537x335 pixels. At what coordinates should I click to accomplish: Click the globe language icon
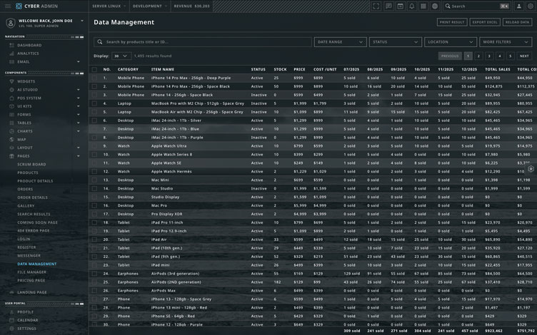click(435, 6)
